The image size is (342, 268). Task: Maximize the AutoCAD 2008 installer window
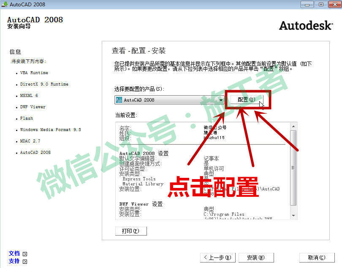pos(321,4)
